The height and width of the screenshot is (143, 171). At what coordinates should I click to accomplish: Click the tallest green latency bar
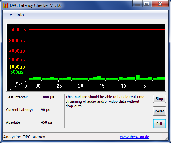(138, 77)
